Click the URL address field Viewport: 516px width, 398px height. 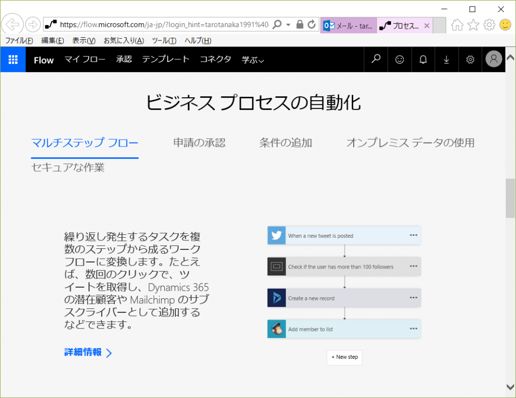[x=164, y=25]
